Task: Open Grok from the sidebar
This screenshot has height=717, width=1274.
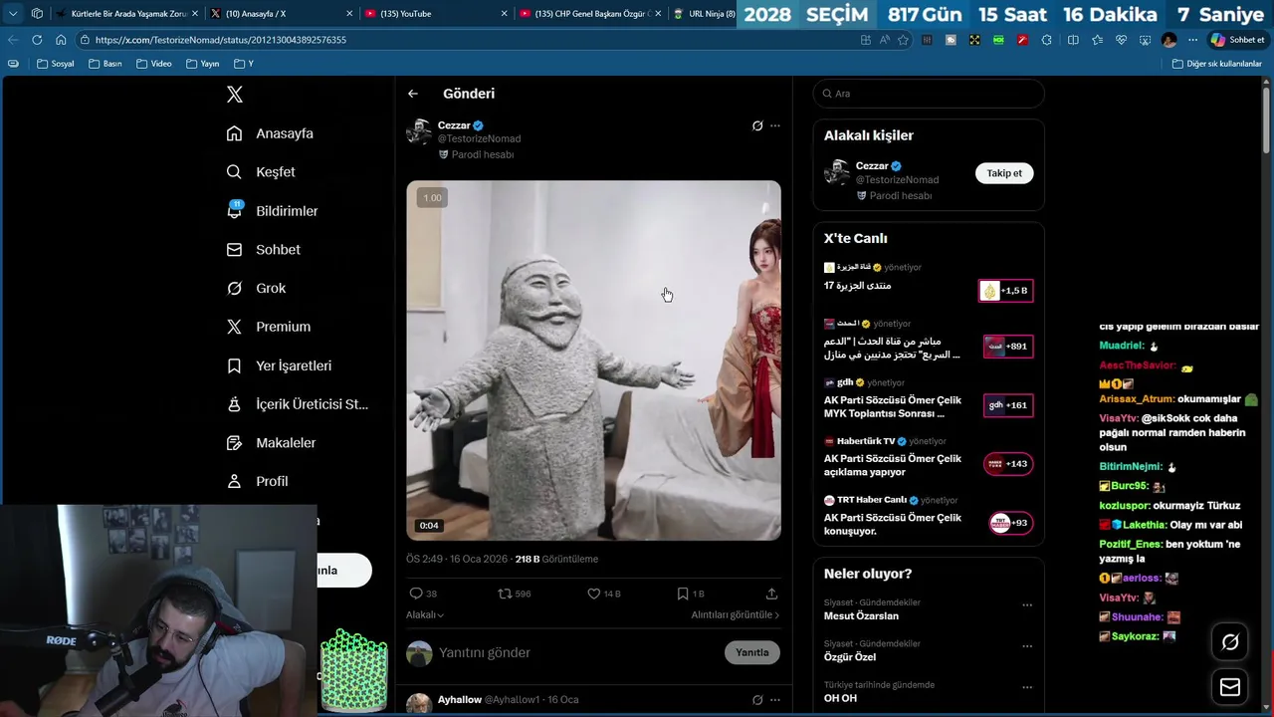Action: (x=256, y=288)
